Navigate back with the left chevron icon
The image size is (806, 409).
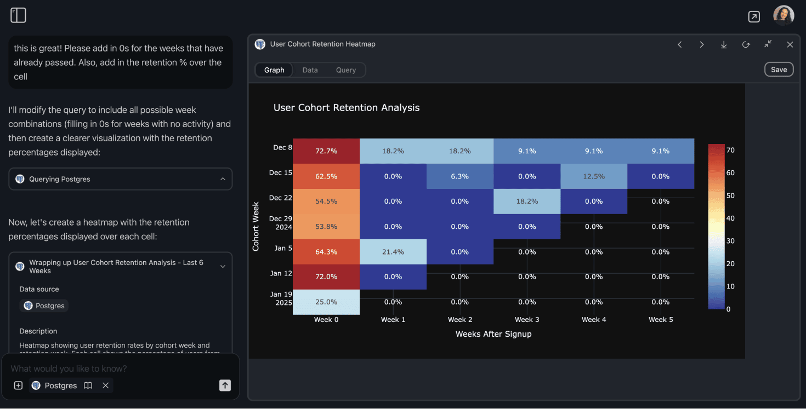click(679, 44)
